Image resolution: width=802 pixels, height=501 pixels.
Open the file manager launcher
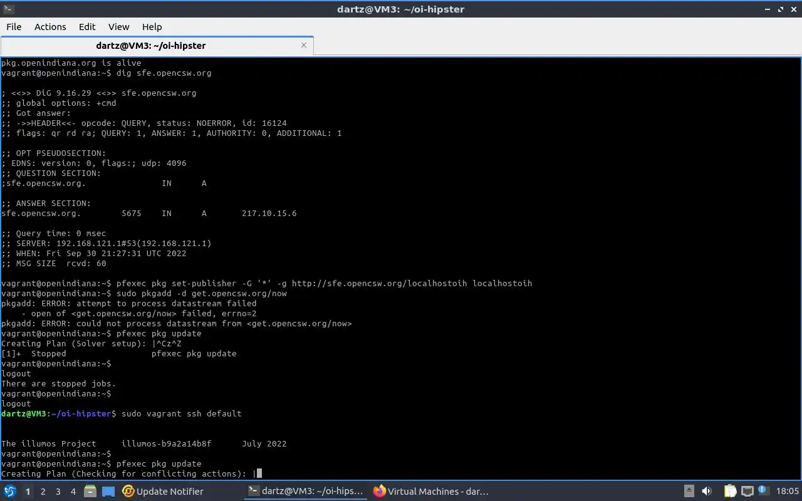coord(90,492)
